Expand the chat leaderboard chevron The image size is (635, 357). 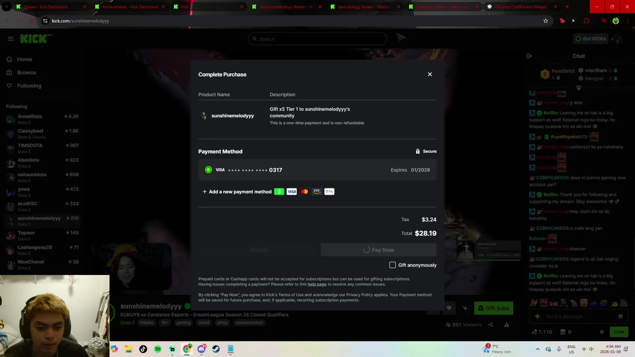578,88
